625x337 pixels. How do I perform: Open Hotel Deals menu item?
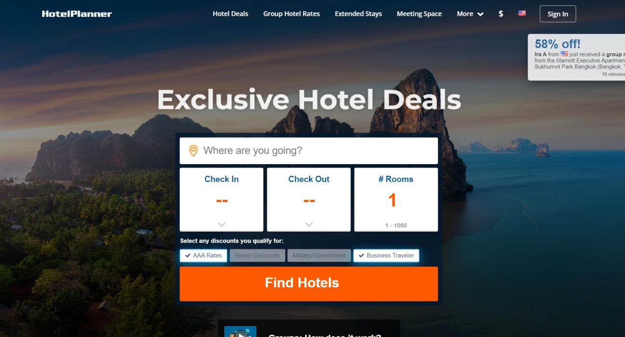pos(231,14)
